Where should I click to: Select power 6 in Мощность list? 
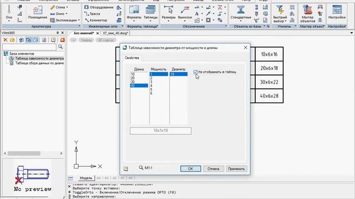point(159,93)
